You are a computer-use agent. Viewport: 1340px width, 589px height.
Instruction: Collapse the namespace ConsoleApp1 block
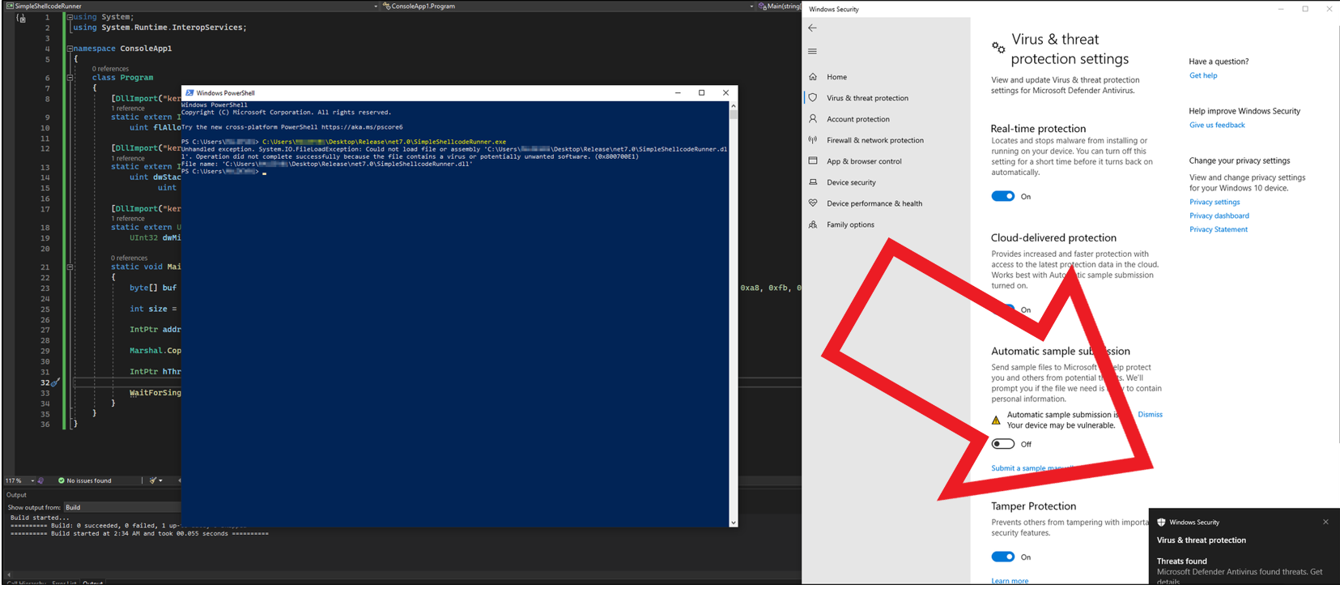70,49
